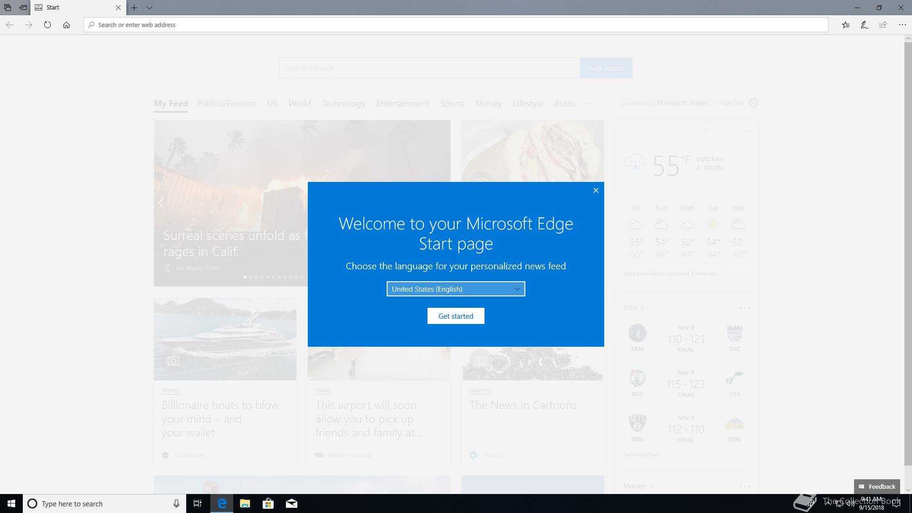Select the US tab

(272, 104)
